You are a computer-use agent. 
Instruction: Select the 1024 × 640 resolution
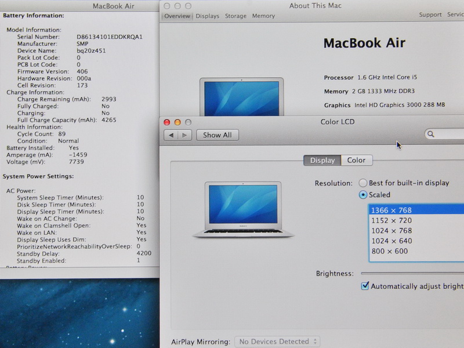click(416, 241)
